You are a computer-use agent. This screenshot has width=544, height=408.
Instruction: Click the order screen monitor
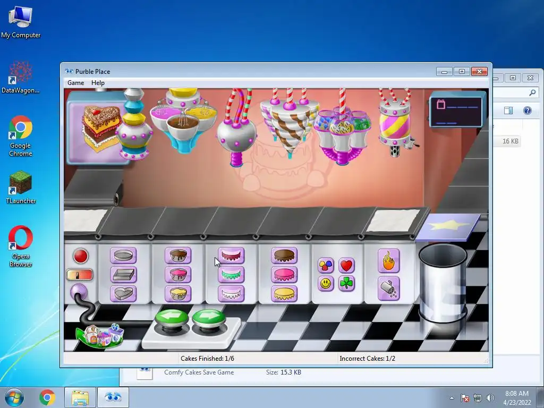tap(458, 110)
